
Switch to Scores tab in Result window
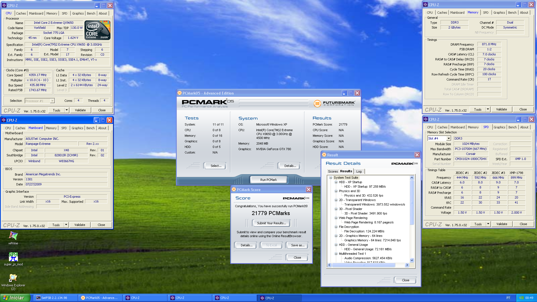point(333,171)
